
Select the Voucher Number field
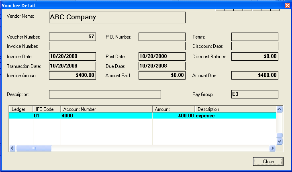point(72,37)
